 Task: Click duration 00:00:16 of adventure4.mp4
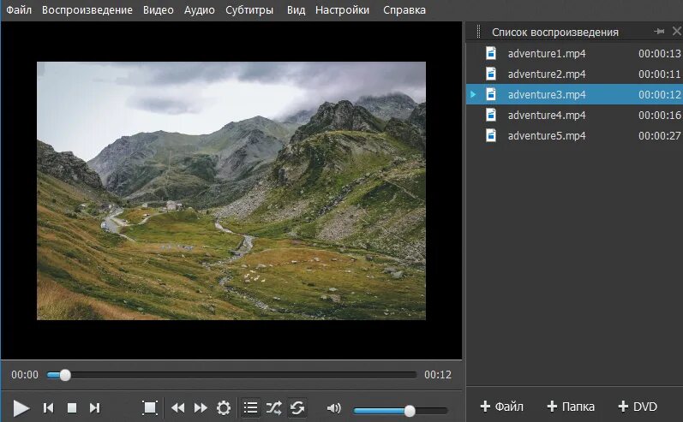(x=660, y=115)
